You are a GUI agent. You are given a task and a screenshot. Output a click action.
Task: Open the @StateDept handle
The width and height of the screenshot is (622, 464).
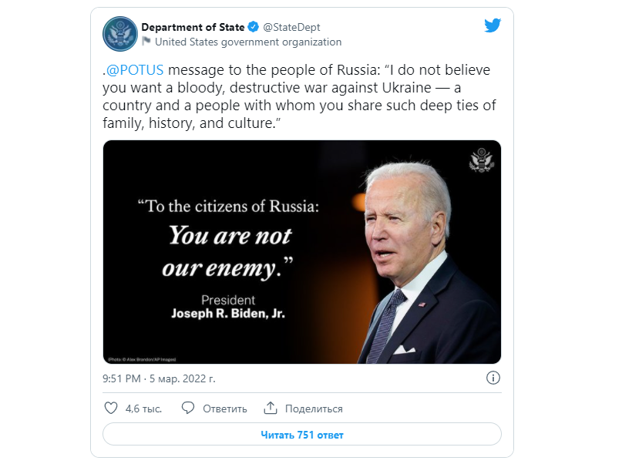pyautogui.click(x=291, y=28)
